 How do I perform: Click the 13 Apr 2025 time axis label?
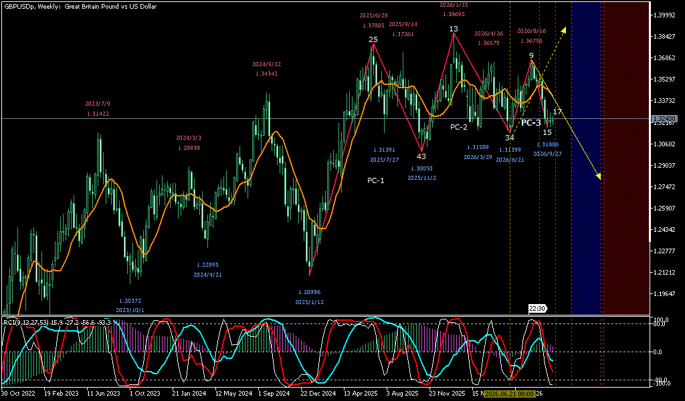pos(361,394)
